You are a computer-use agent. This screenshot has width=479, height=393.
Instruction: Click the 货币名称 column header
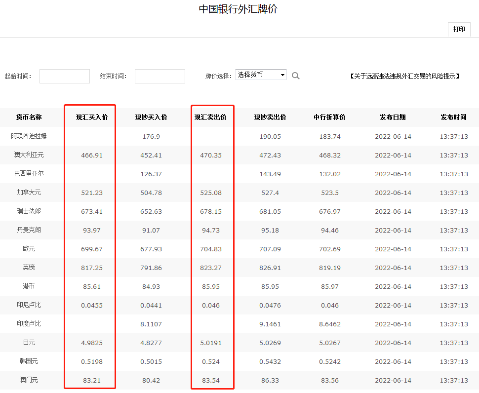coord(29,118)
